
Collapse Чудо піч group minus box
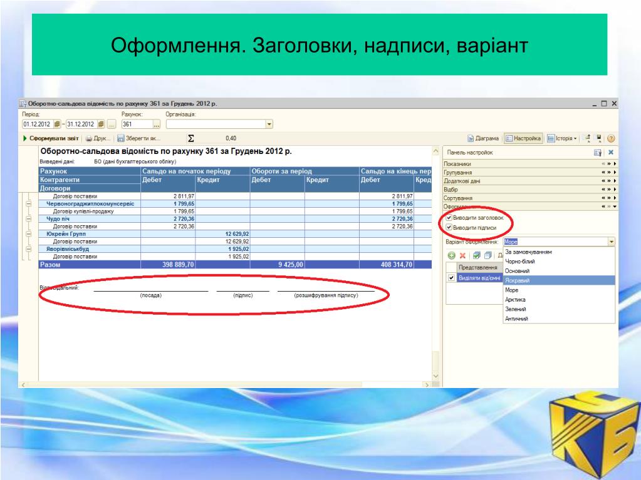pyautogui.click(x=29, y=219)
